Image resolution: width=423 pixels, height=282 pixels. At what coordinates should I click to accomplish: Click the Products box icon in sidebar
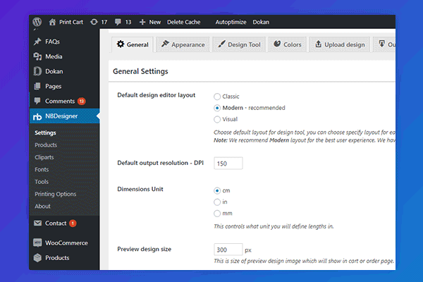[37, 258]
